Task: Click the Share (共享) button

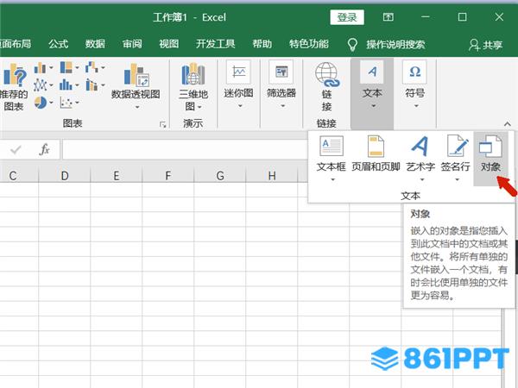Action: [485, 45]
